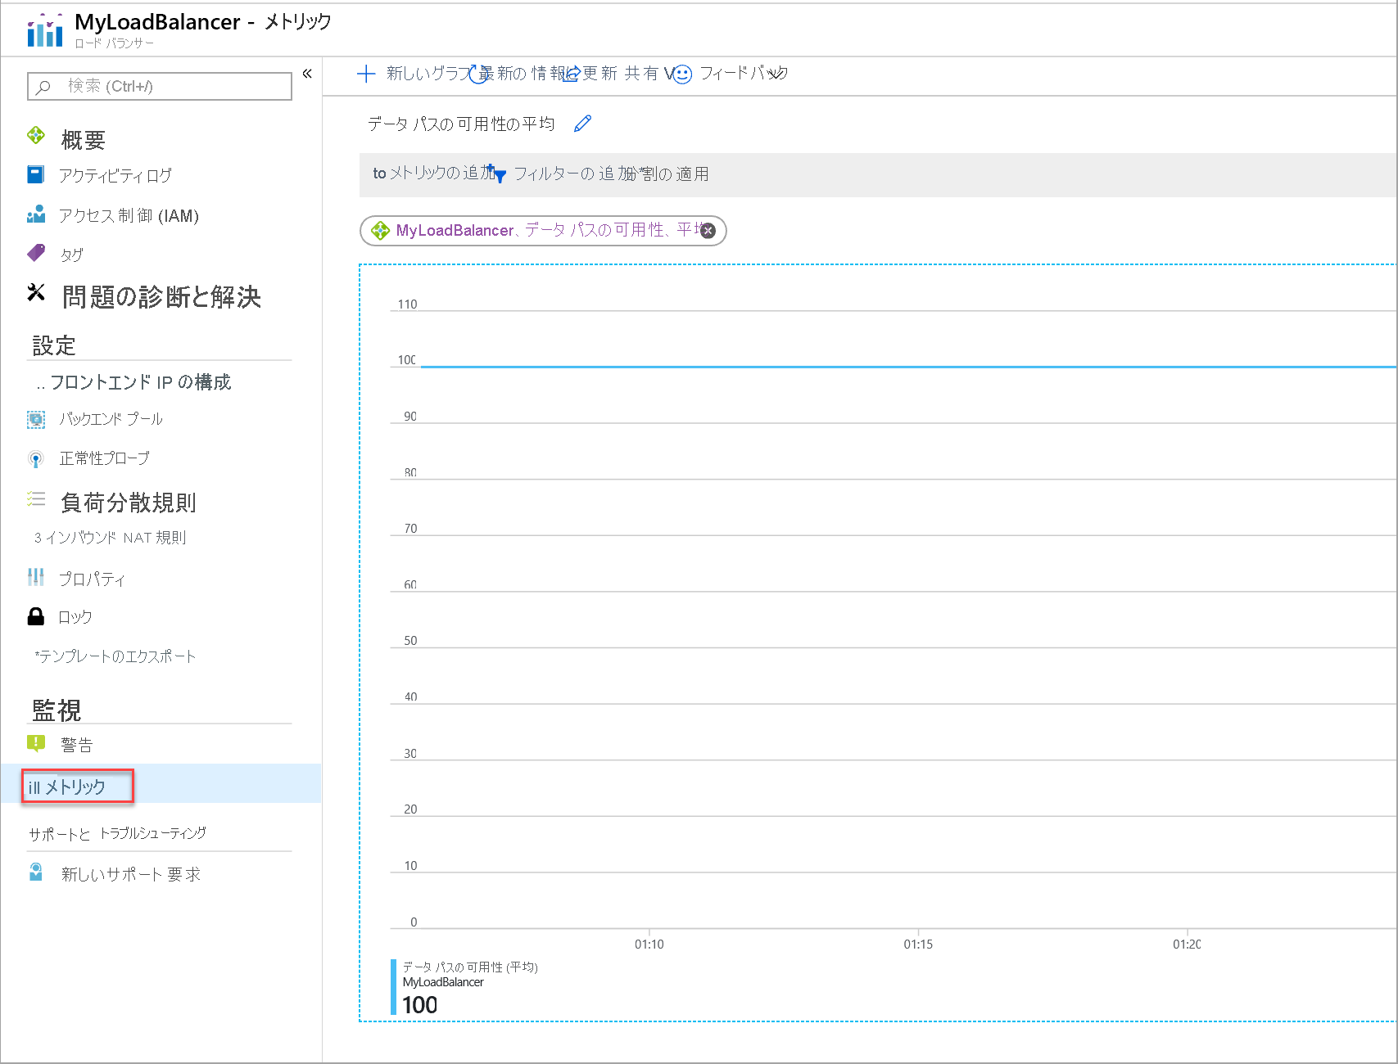1398x1064 pixels.
Task: Click the filter funnel icon
Action: pyautogui.click(x=500, y=175)
